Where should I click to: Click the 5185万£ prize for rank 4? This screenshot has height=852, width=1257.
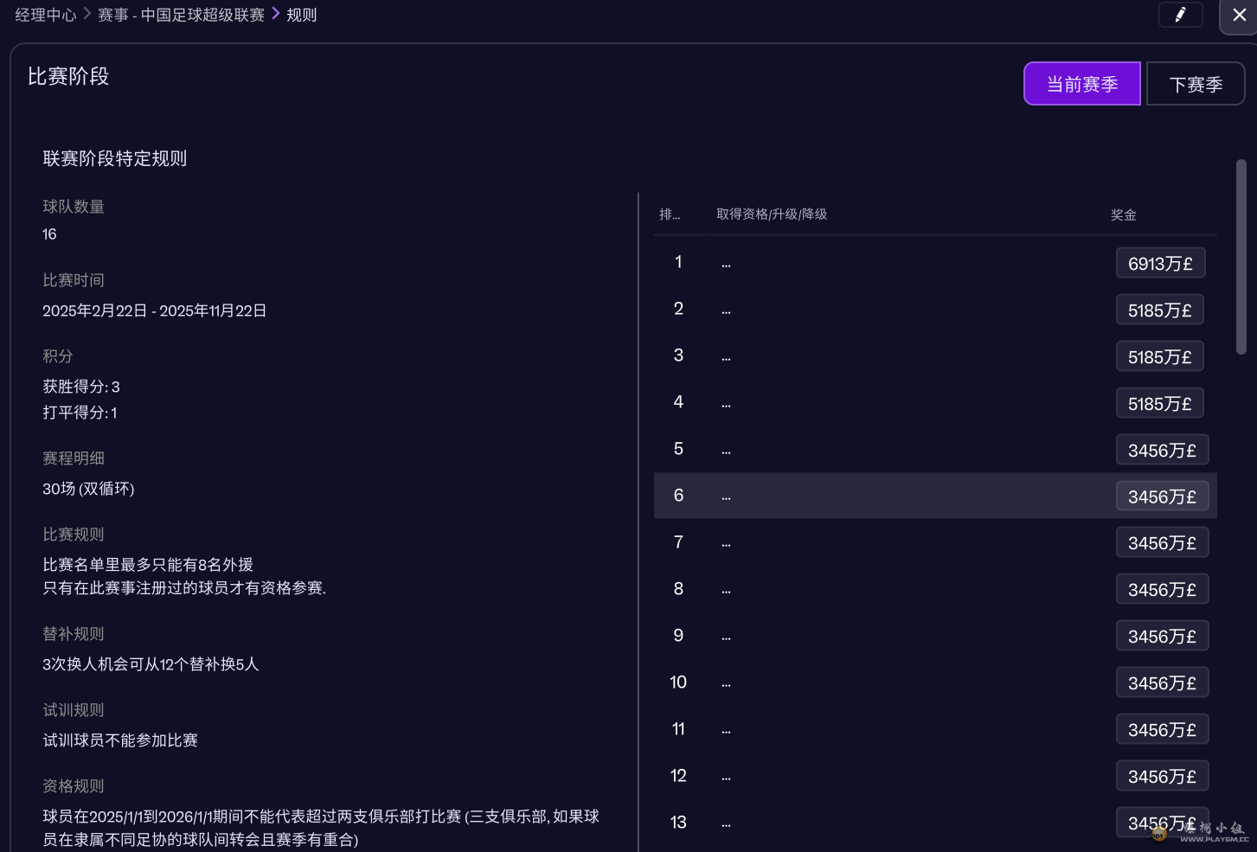tap(1159, 404)
